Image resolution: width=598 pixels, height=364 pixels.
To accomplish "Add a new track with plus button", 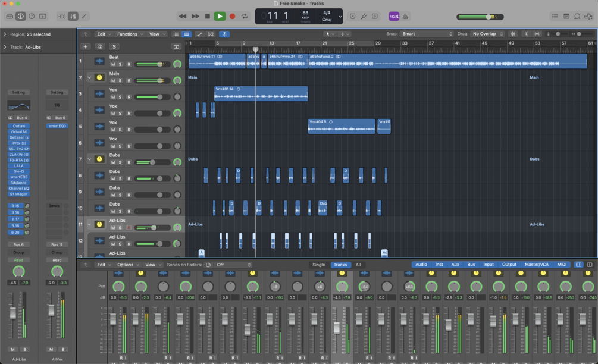I will click(86, 46).
